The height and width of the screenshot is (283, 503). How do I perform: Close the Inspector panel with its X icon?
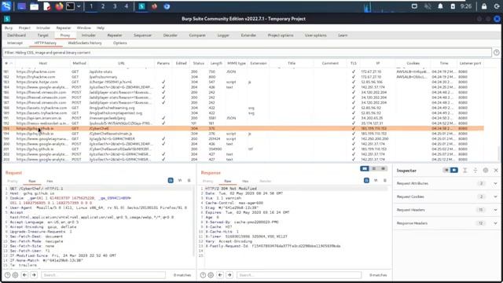tap(496, 171)
